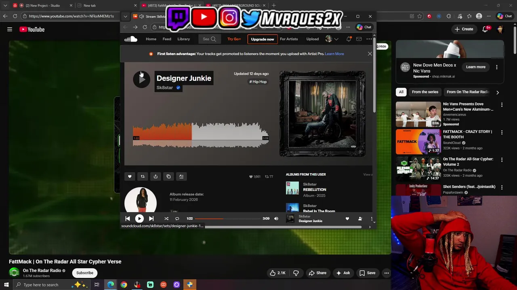The image size is (517, 290).
Task: Open options for On The Radar All-Star Cypher Volume 2
Action: [x=502, y=159]
